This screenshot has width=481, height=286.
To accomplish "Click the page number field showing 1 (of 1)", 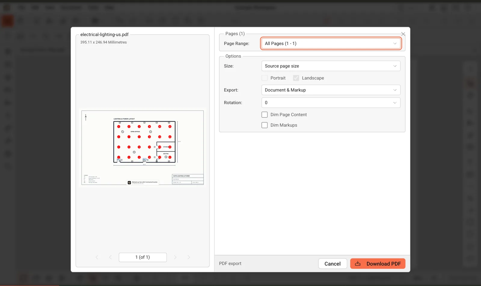I will click(143, 257).
